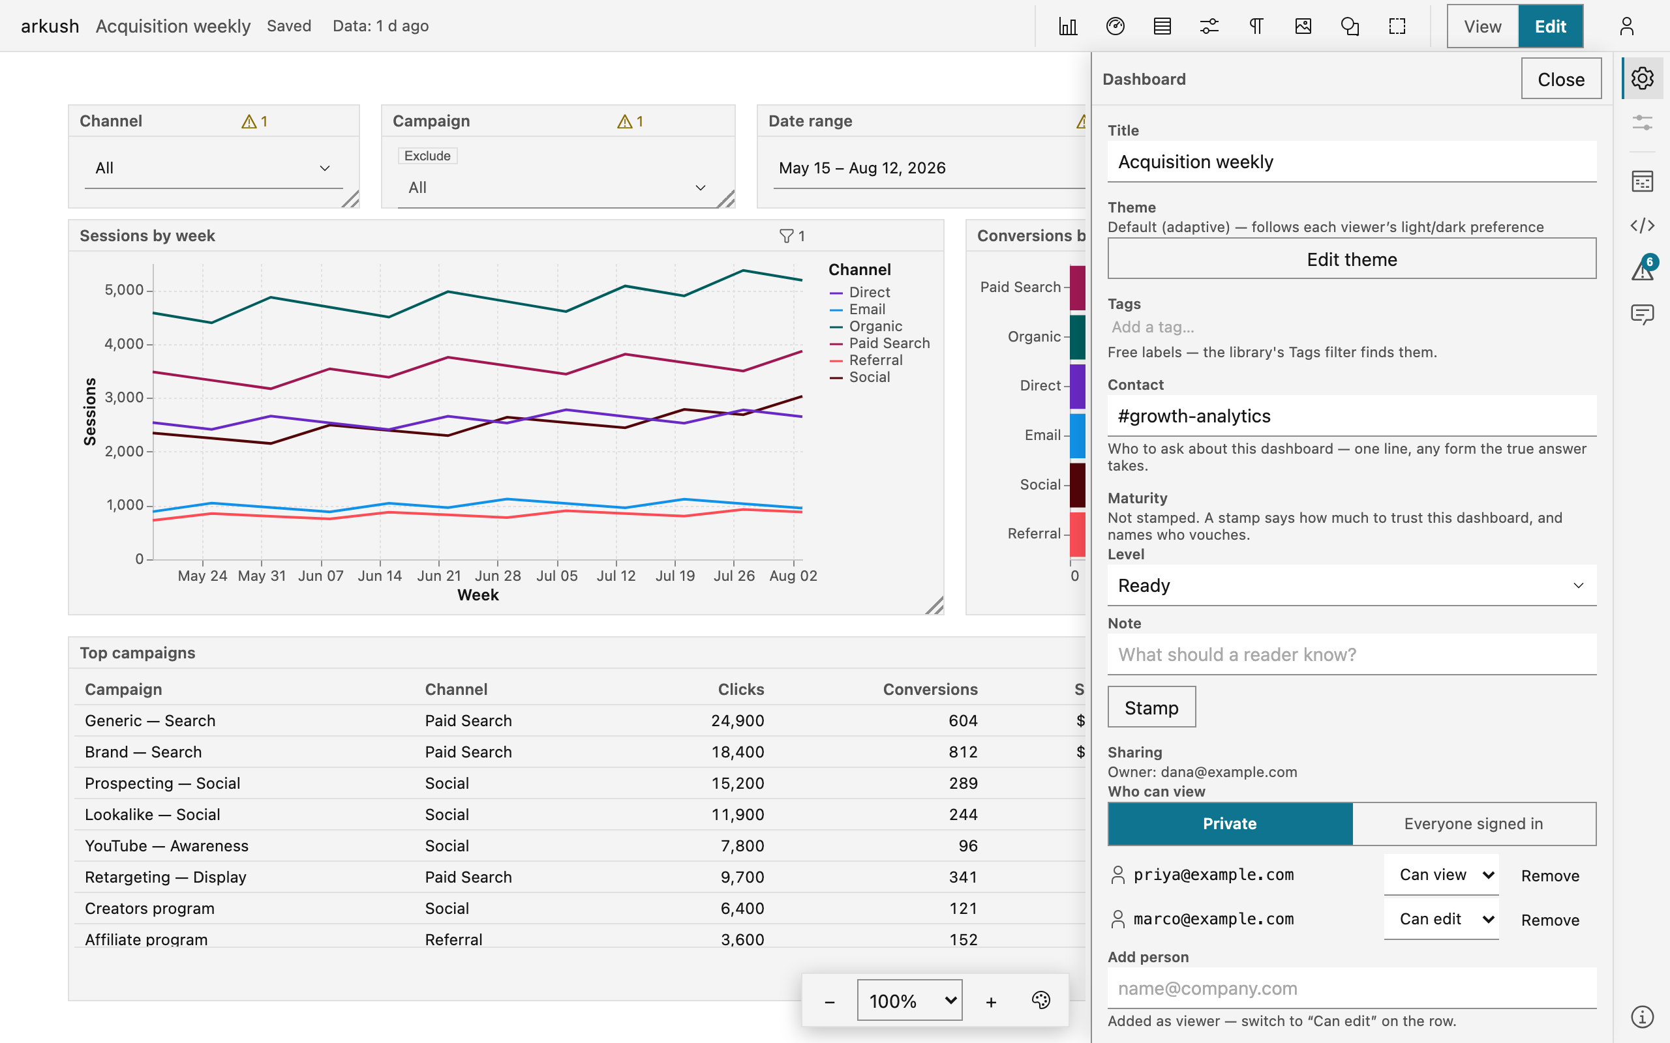This screenshot has width=1670, height=1043.
Task: Add a filter control using the sliders toolbar icon
Action: point(1209,26)
